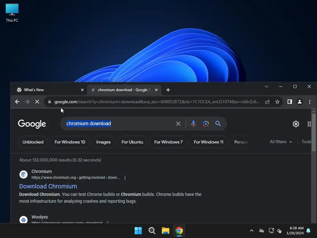Open the Tools option
The width and height of the screenshot is (317, 238).
click(x=306, y=142)
